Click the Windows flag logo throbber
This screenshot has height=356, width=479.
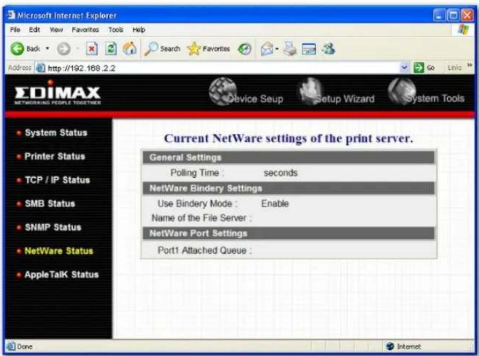(463, 30)
